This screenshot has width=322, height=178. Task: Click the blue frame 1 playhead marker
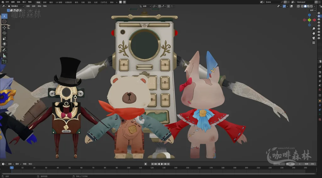pyautogui.click(x=12, y=168)
